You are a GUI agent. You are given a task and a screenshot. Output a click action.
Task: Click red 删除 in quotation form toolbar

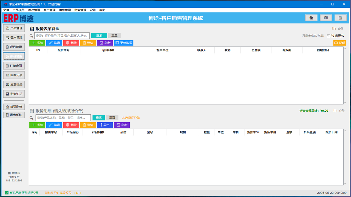pos(71,43)
